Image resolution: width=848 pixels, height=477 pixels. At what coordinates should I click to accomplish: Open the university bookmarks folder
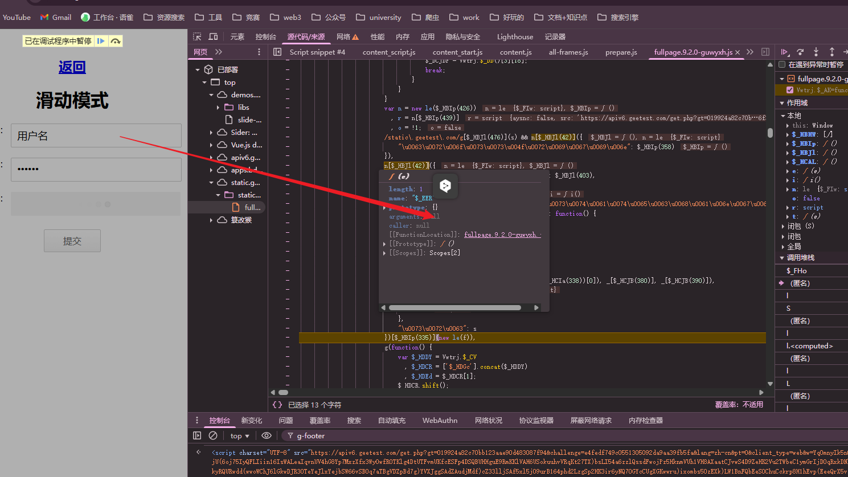coord(379,17)
